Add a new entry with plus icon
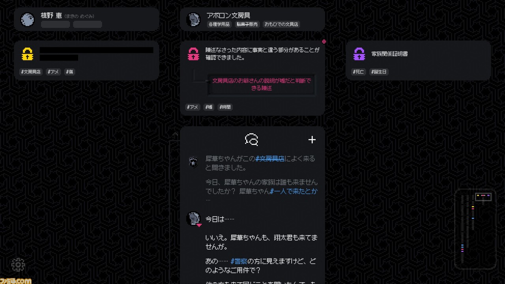 pyautogui.click(x=312, y=140)
